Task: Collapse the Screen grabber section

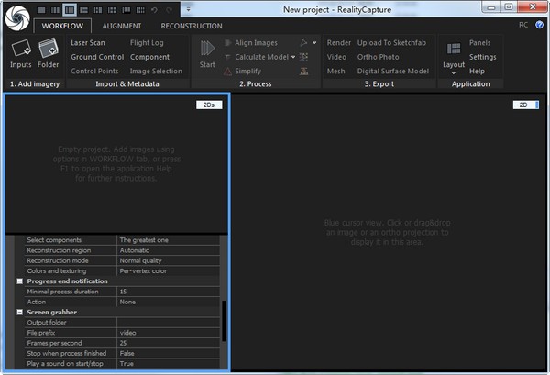Action: pos(19,312)
